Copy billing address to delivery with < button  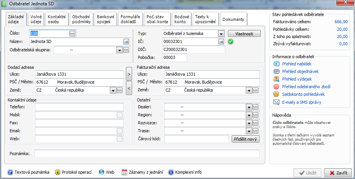(x=129, y=88)
